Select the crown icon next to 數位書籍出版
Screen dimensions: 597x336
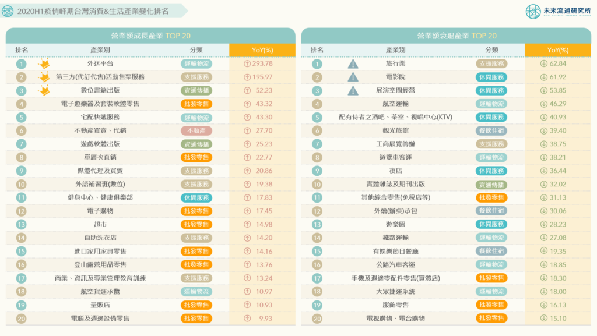coord(44,90)
